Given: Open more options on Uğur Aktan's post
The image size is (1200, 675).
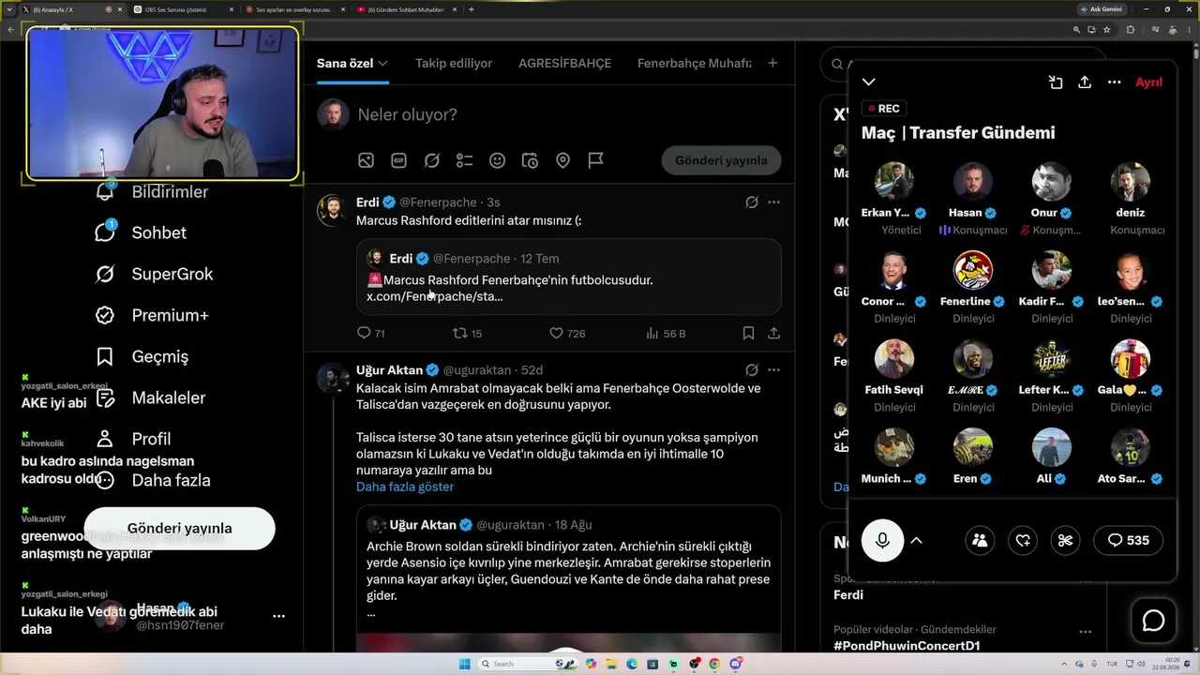Looking at the screenshot, I should tap(773, 369).
